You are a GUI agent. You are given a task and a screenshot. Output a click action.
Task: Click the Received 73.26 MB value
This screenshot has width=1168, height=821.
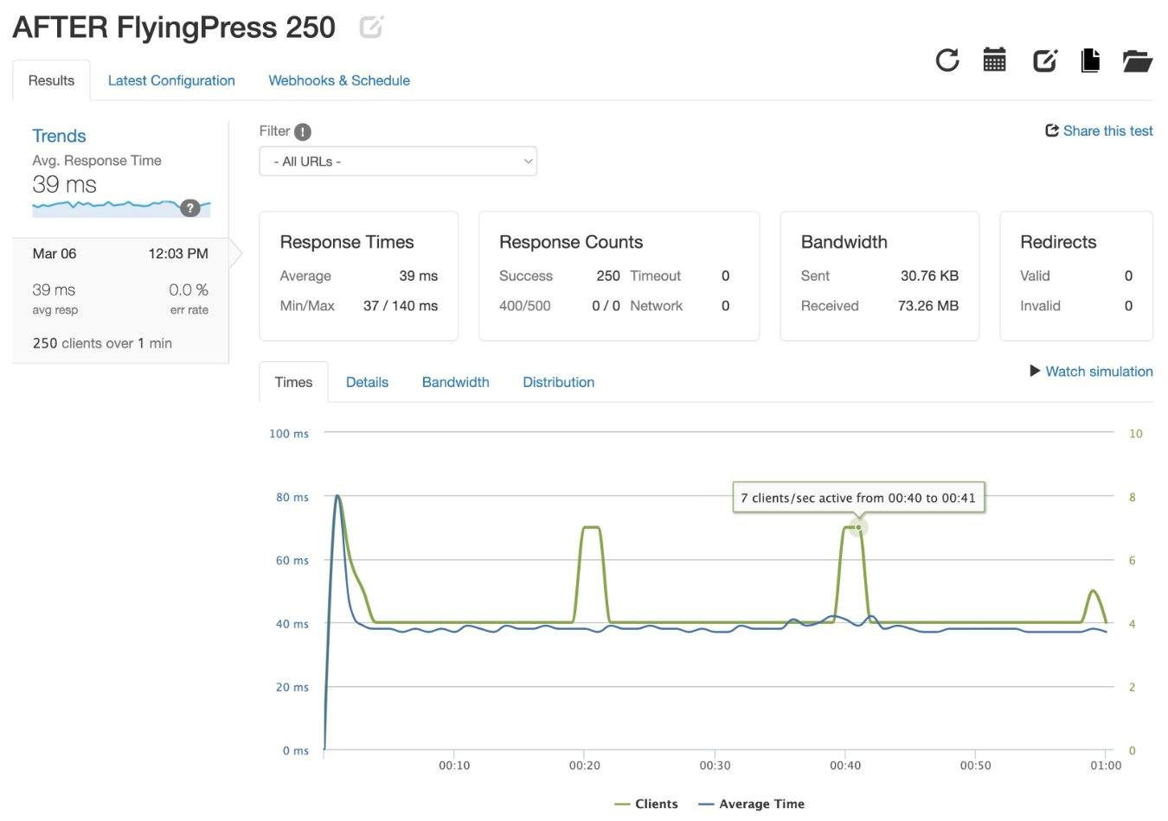[928, 305]
